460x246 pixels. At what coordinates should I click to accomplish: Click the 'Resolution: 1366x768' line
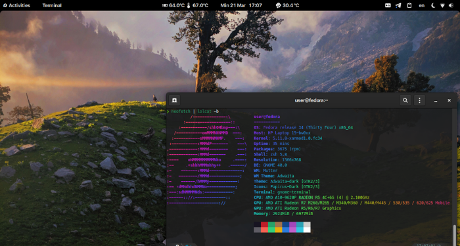tap(277, 159)
